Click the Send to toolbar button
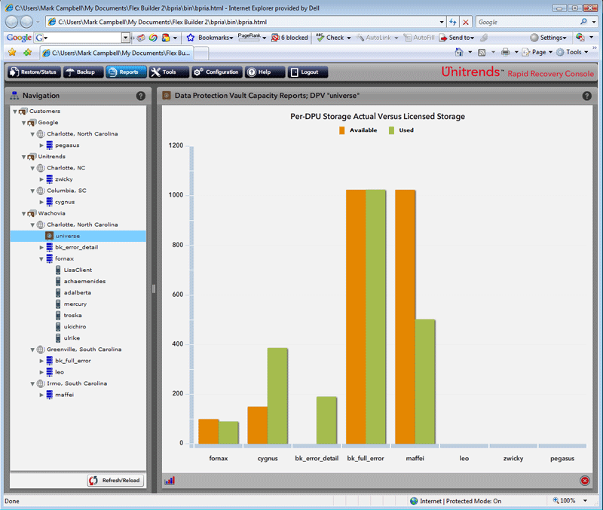603x510 pixels. (457, 37)
